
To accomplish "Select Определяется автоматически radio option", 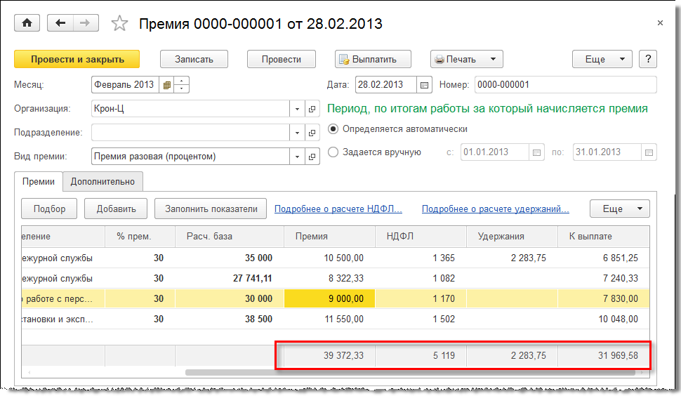I will (333, 129).
